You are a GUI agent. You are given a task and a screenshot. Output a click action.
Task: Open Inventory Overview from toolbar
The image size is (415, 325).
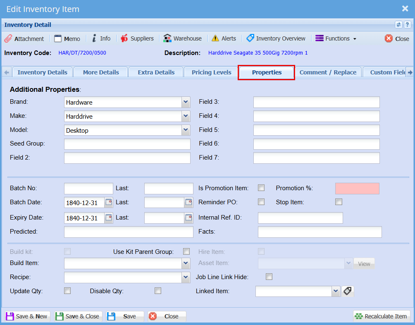pos(276,38)
